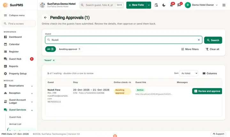This screenshot has width=230, height=137.
Task: Expand the Reception module
Action: (x=19, y=93)
